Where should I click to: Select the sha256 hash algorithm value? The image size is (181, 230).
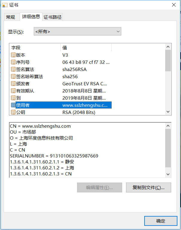pyautogui.click(x=70, y=77)
